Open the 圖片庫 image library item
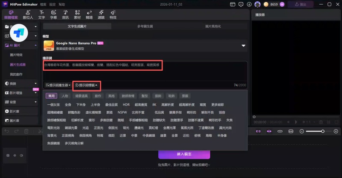The height and width of the screenshot is (178, 342). (x=21, y=121)
